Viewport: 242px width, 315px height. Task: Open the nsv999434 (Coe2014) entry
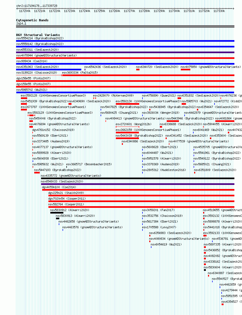(x=32, y=61)
